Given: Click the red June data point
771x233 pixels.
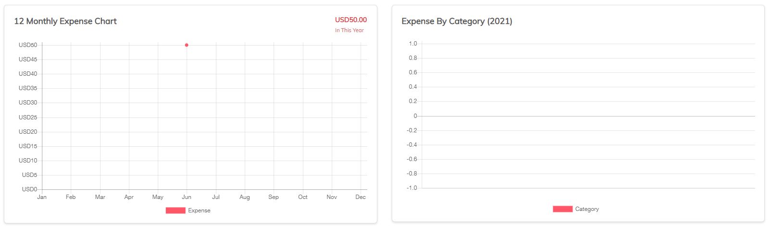Looking at the screenshot, I should point(187,45).
